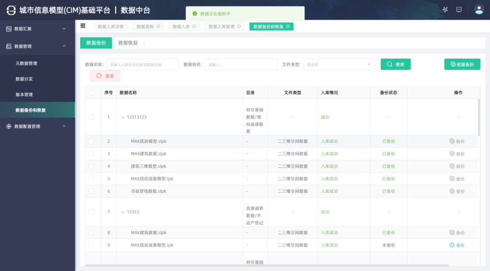490x271 pixels.
Task: Click the table horizontal scrollbar
Action: click(x=267, y=266)
